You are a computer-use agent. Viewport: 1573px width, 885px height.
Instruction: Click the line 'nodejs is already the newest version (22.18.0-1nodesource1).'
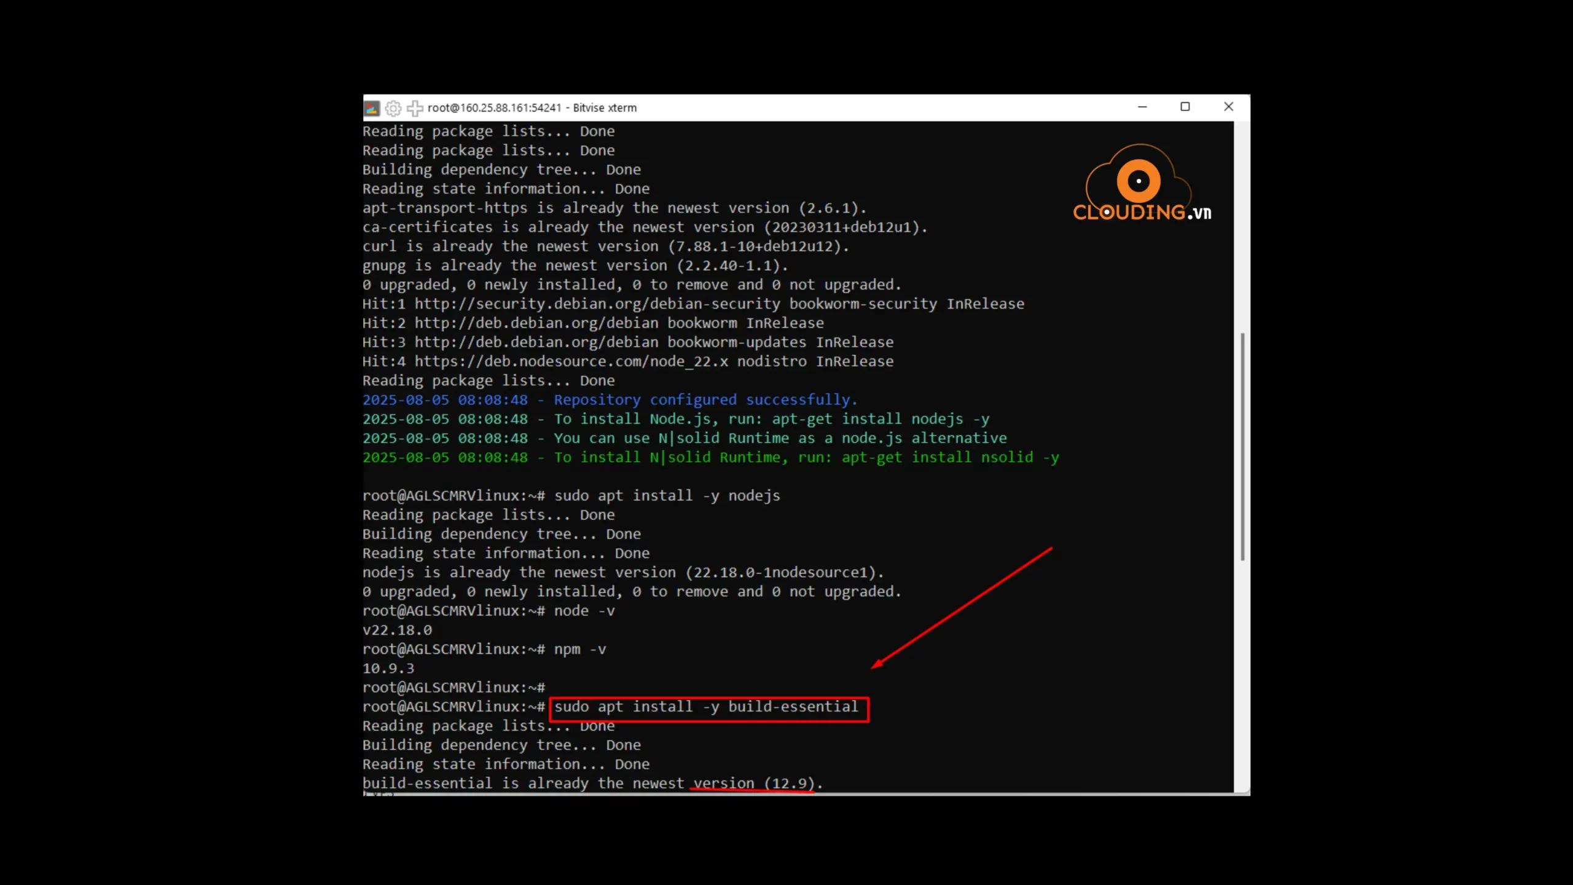623,573
